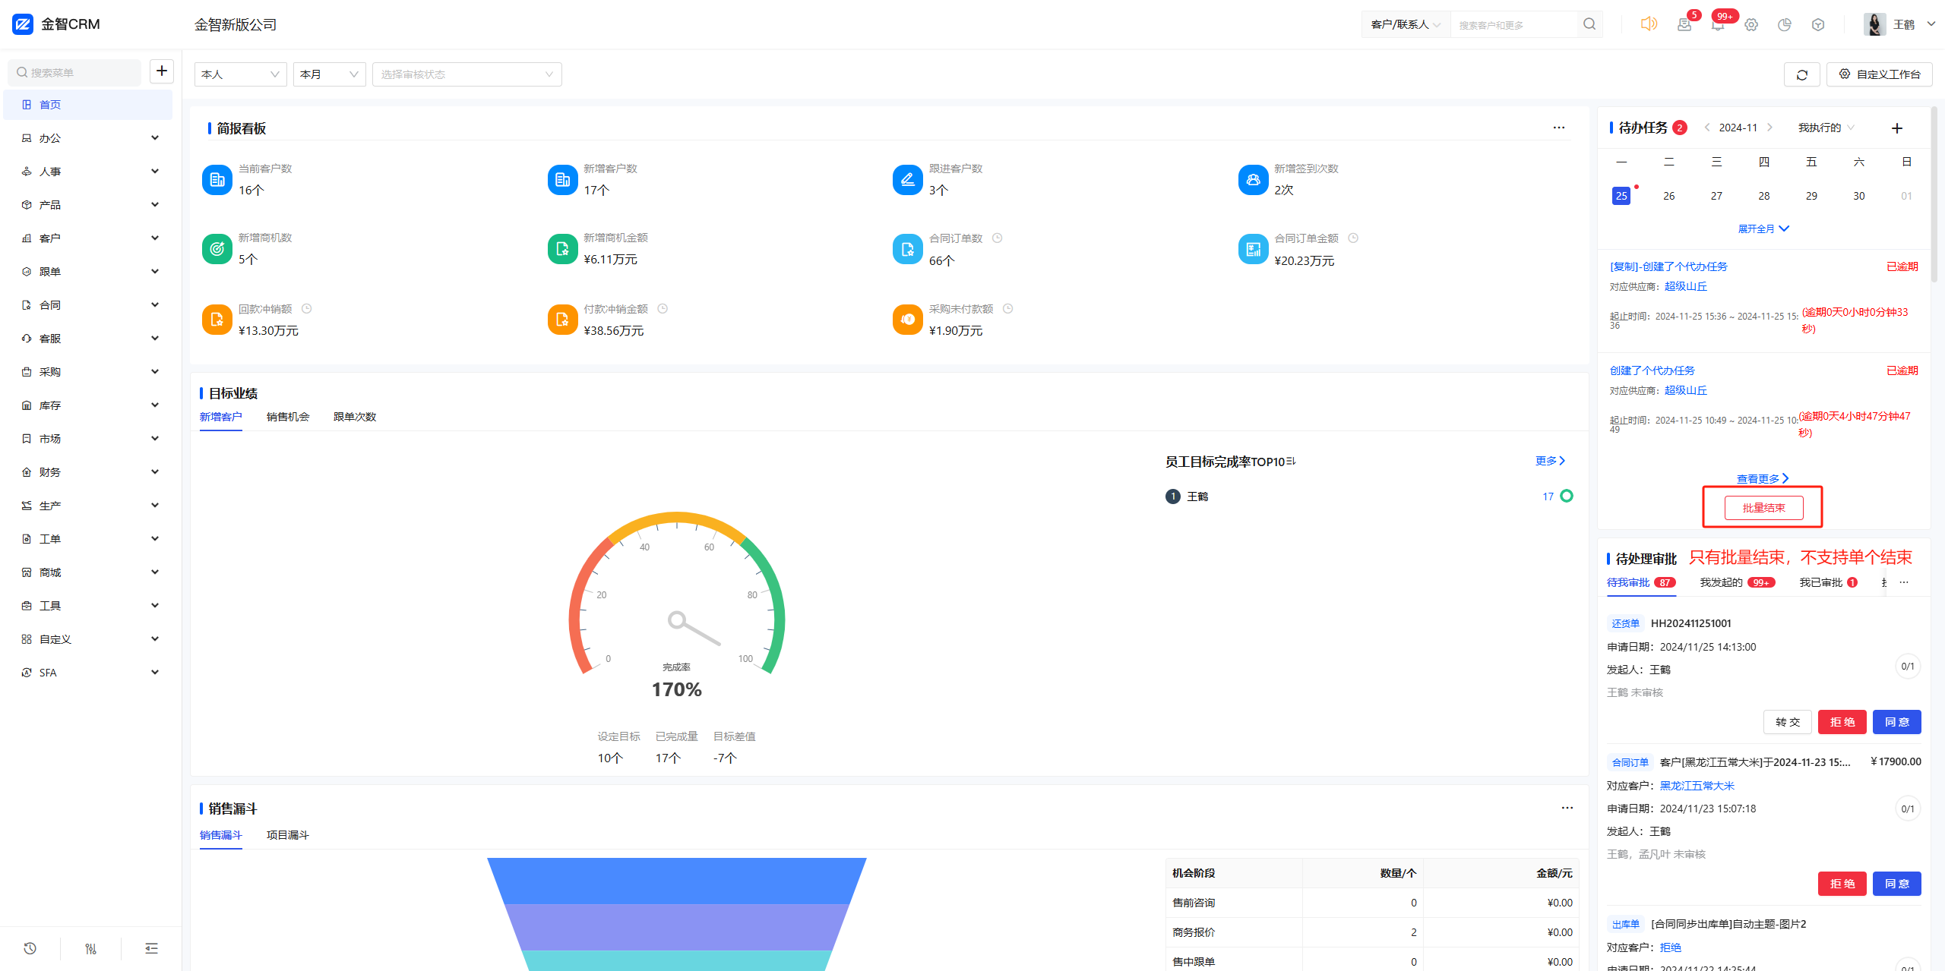The height and width of the screenshot is (971, 1945).
Task: Collapse the sidebar with the fold icon
Action: tap(151, 948)
